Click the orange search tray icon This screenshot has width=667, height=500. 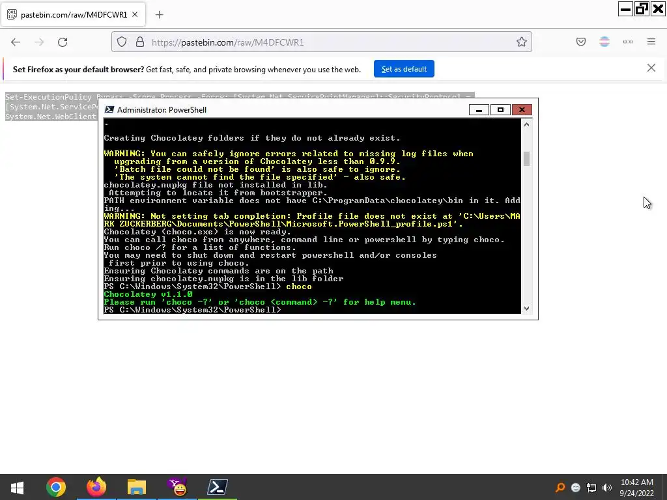[x=560, y=487]
